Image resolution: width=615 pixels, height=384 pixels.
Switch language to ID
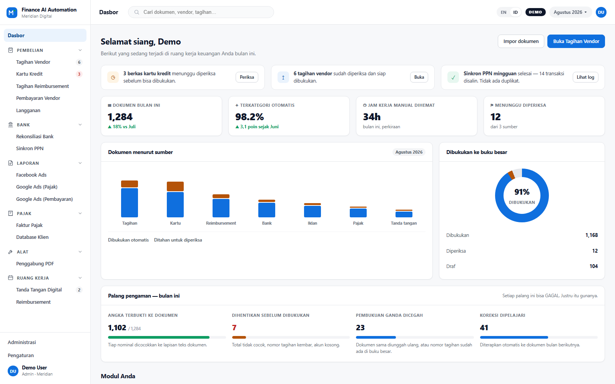point(515,12)
